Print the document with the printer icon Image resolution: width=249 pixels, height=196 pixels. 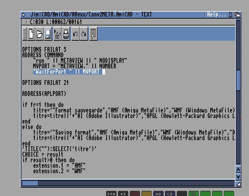(x=66, y=33)
